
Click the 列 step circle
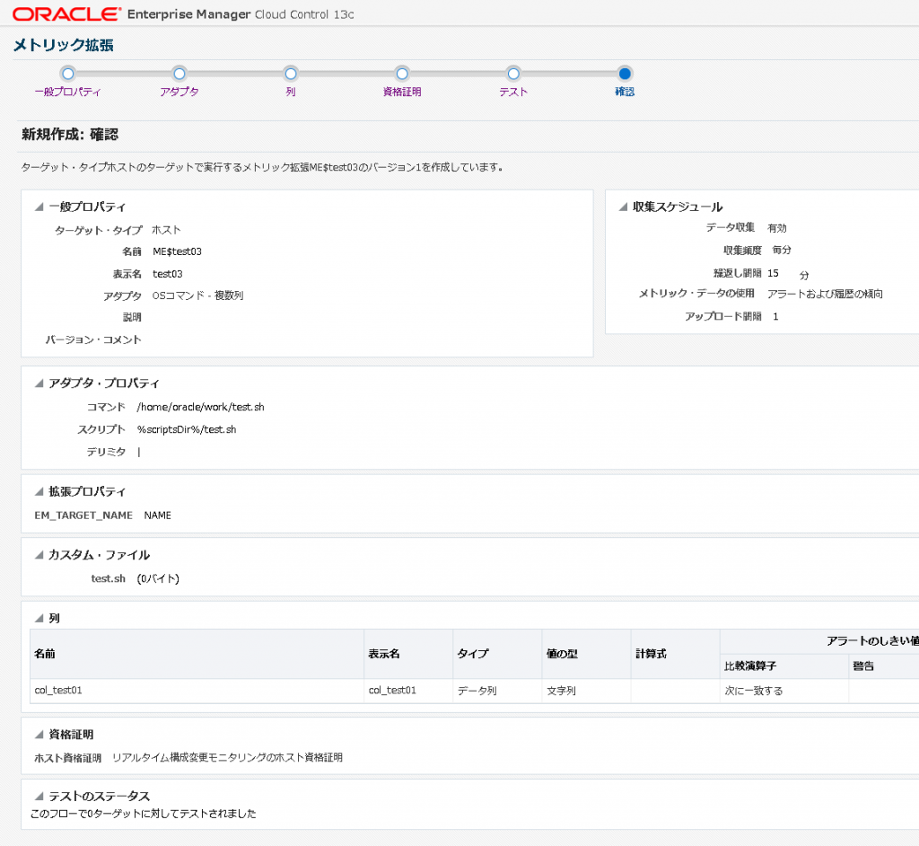click(x=291, y=74)
